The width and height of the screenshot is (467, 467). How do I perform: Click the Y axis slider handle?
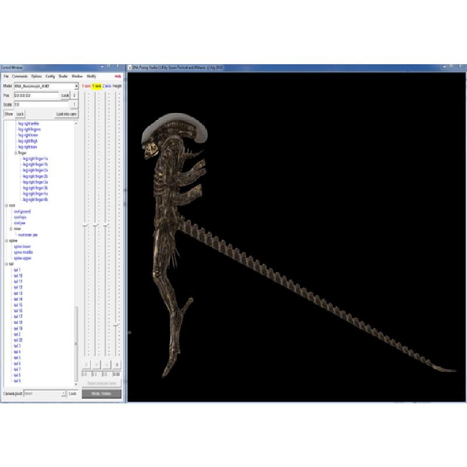click(96, 226)
